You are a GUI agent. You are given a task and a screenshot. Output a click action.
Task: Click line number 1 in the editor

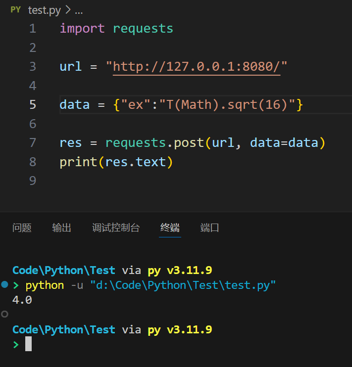click(x=33, y=28)
